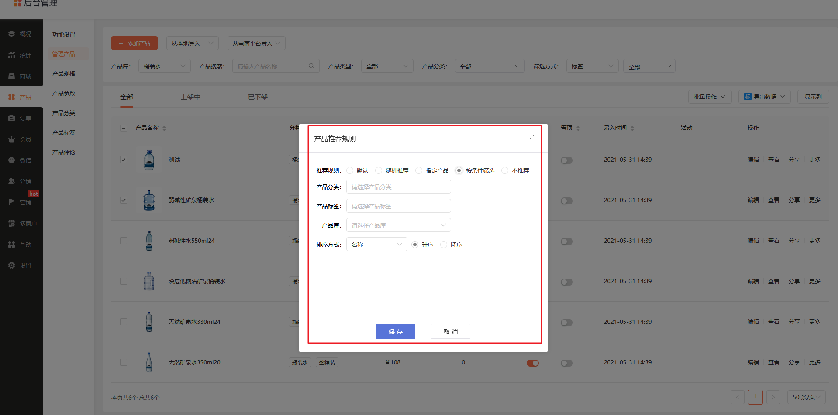Open the 产品库 dropdown in dialog
The image size is (838, 415).
pos(399,225)
